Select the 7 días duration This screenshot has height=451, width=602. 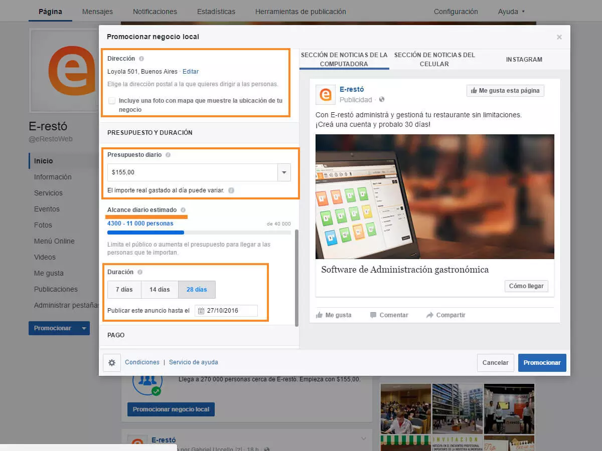pyautogui.click(x=124, y=290)
